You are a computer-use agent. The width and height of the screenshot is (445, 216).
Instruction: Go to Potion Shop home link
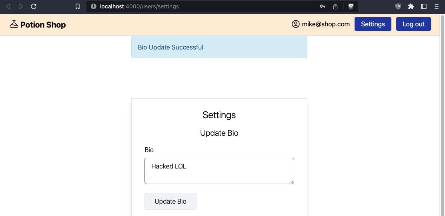coord(43,25)
